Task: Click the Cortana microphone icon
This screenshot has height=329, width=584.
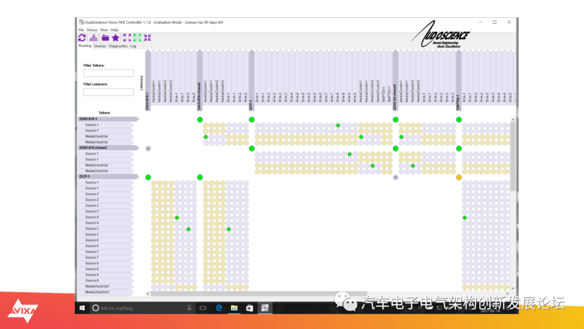Action: pyautogui.click(x=189, y=308)
